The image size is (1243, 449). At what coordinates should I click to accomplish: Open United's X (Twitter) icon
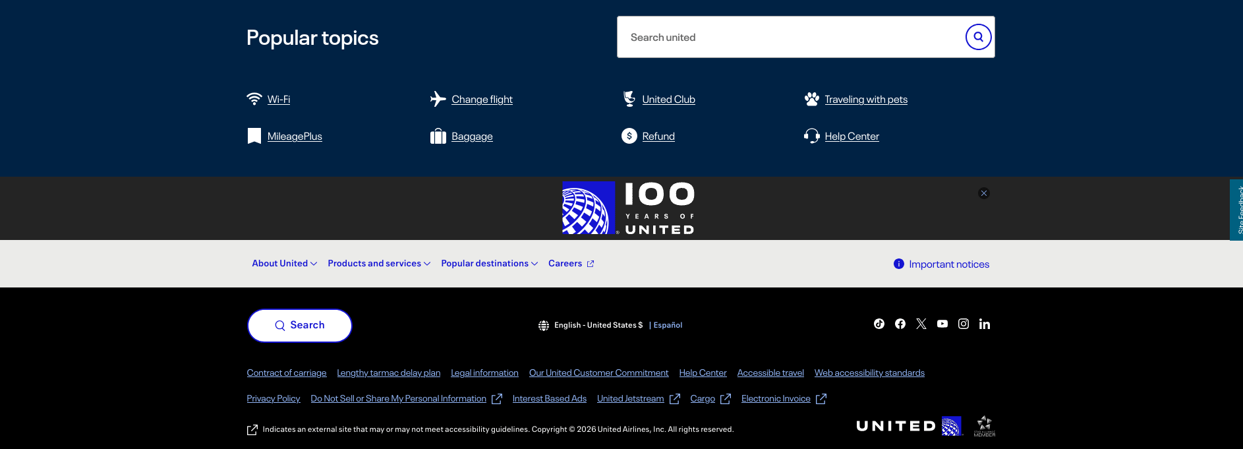click(921, 324)
